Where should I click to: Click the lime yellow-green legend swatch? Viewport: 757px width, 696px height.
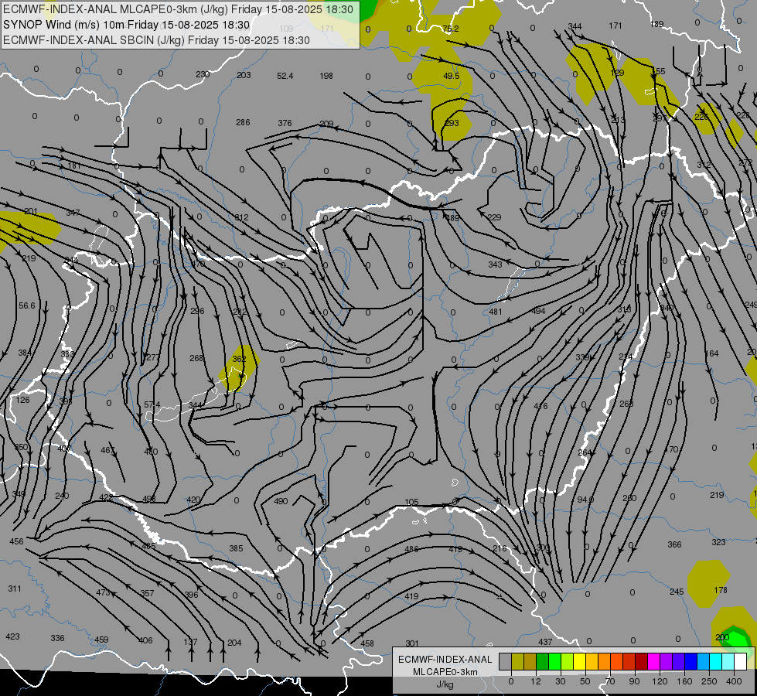click(x=568, y=661)
